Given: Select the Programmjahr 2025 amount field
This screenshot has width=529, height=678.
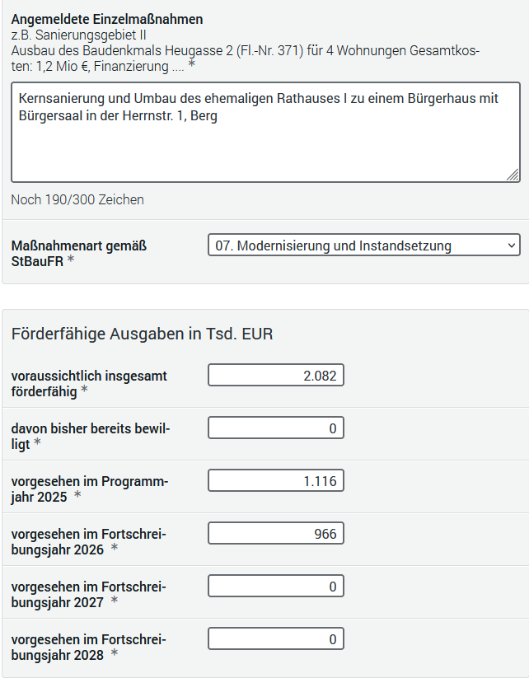Looking at the screenshot, I should point(276,480).
